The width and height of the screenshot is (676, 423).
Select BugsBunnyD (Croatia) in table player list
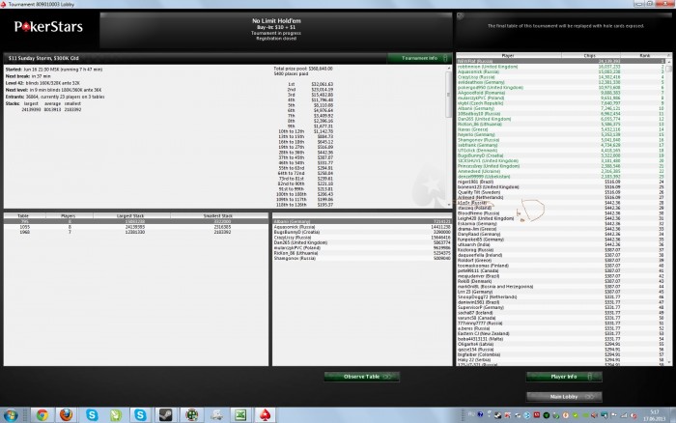(x=362, y=232)
